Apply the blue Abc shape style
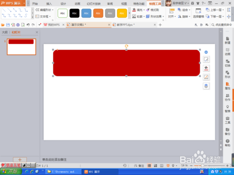Image resolution: width=234 pixels, height=175 pixels. [86, 13]
